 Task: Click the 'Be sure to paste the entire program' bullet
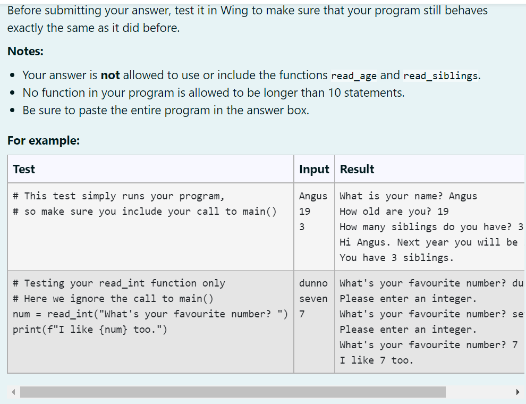point(166,110)
